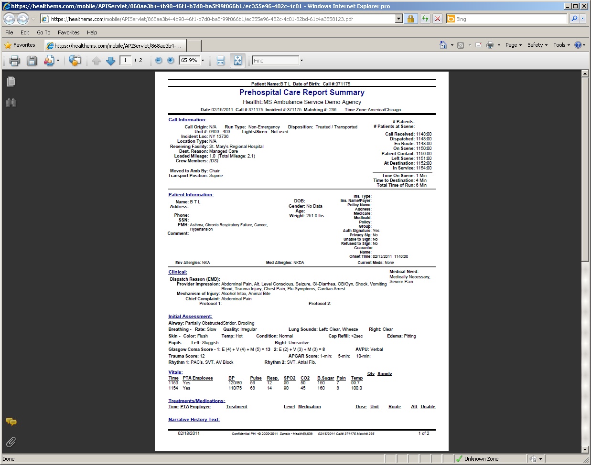Open the Find options dropdown arrow
Image resolution: width=591 pixels, height=465 pixels.
click(x=301, y=61)
